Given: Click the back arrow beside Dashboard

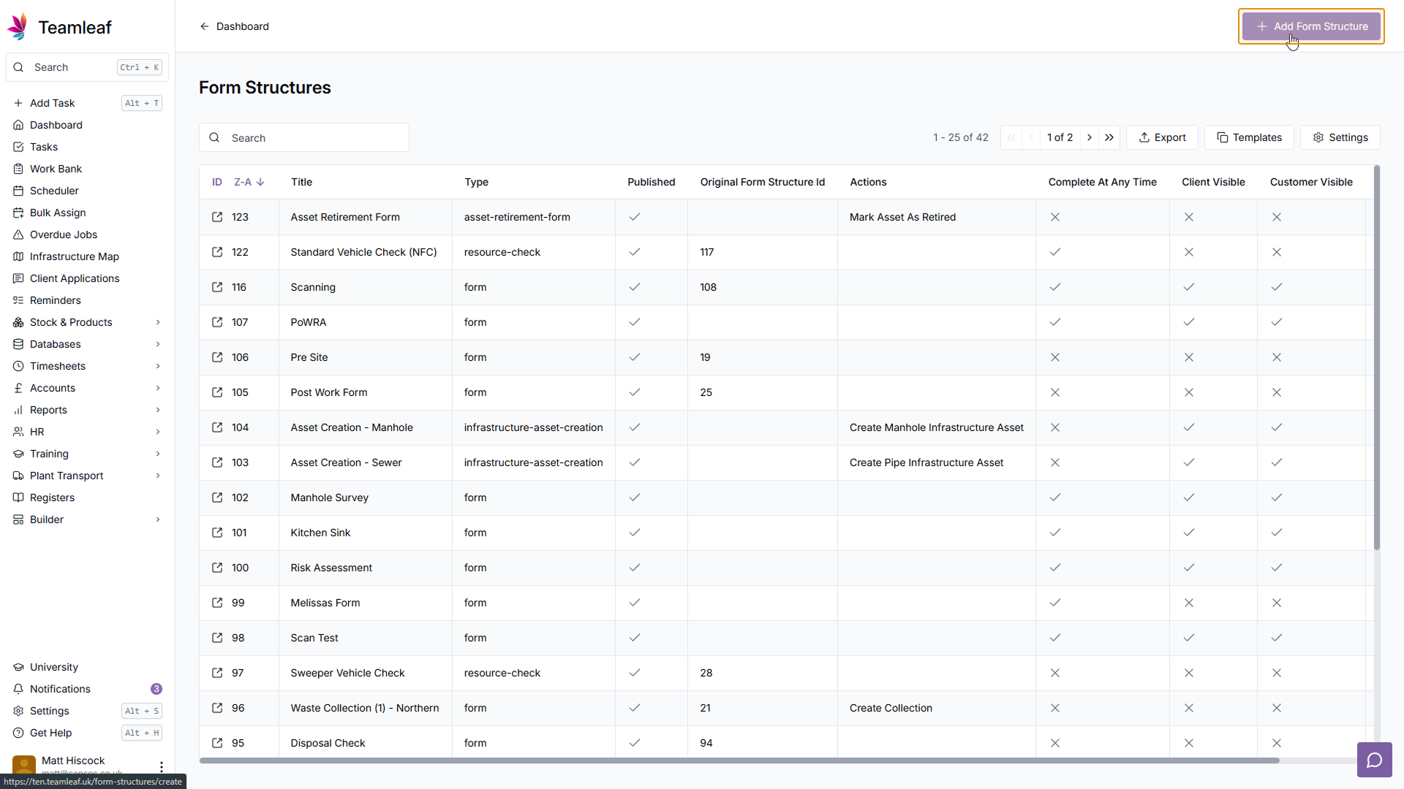Looking at the screenshot, I should (x=205, y=26).
